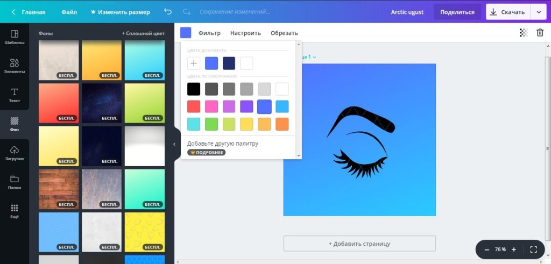
Task: Click Добавить страницу button
Action: pos(359,244)
